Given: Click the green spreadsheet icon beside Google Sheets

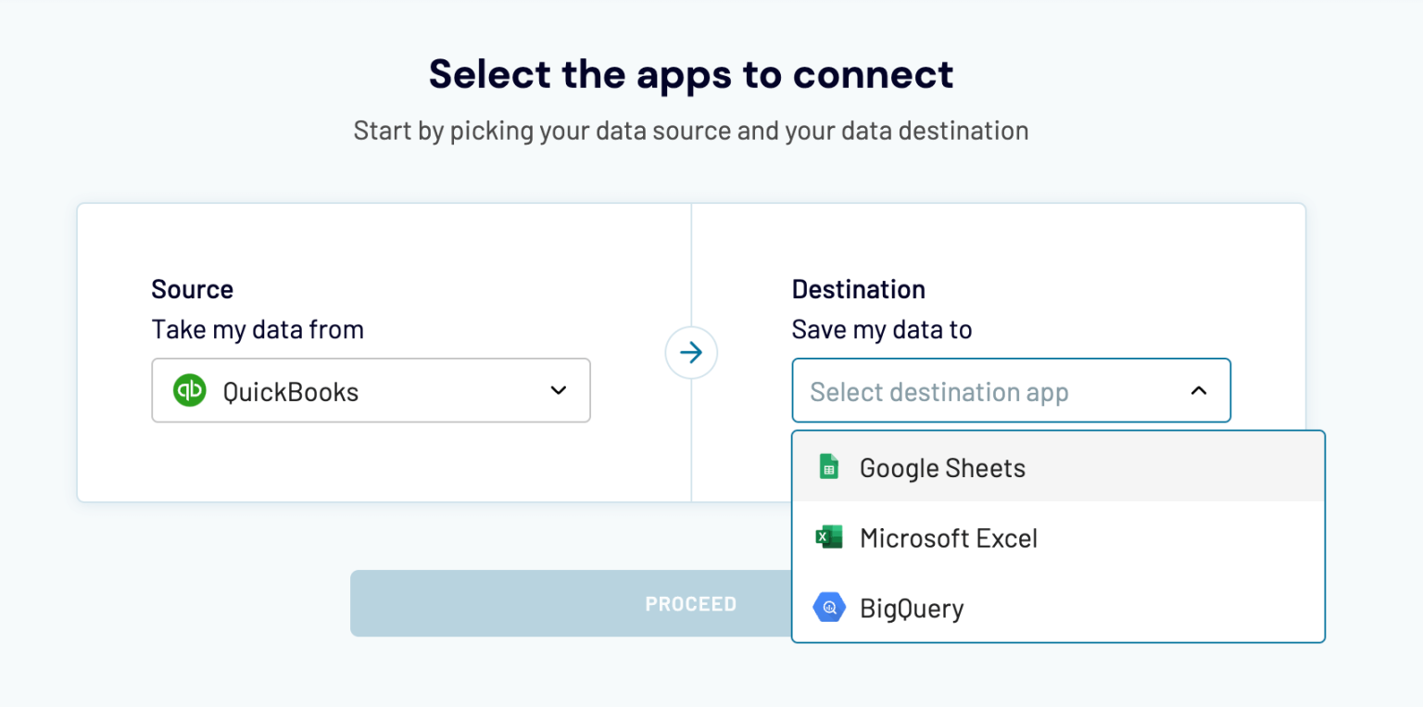Looking at the screenshot, I should pos(829,467).
